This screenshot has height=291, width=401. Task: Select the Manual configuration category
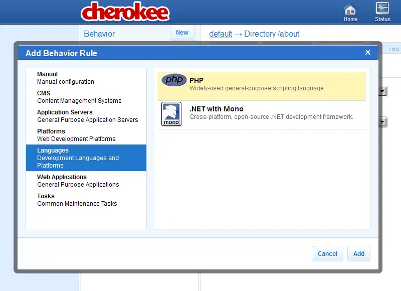pyautogui.click(x=86, y=78)
